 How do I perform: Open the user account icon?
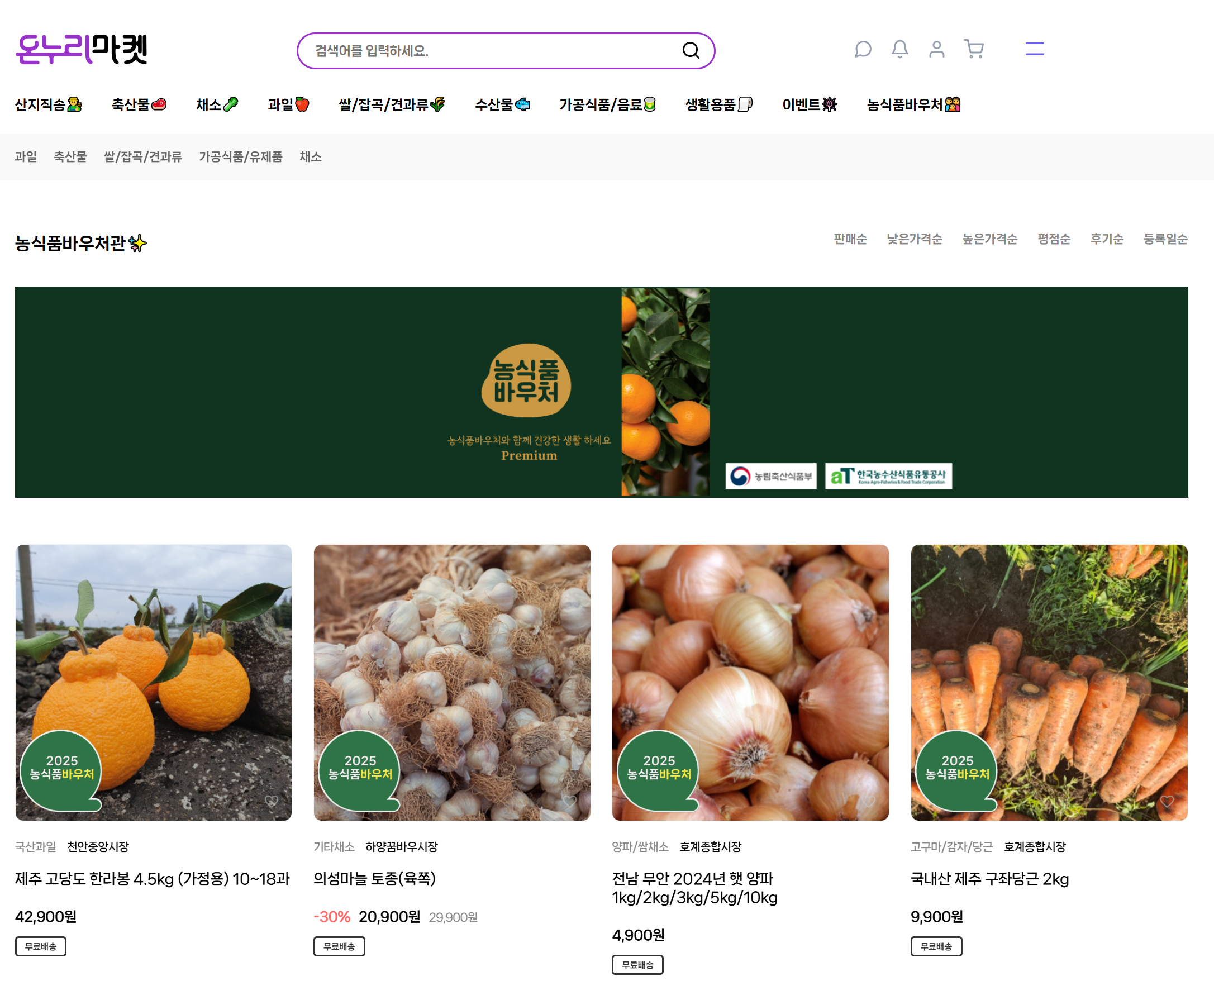tap(936, 49)
